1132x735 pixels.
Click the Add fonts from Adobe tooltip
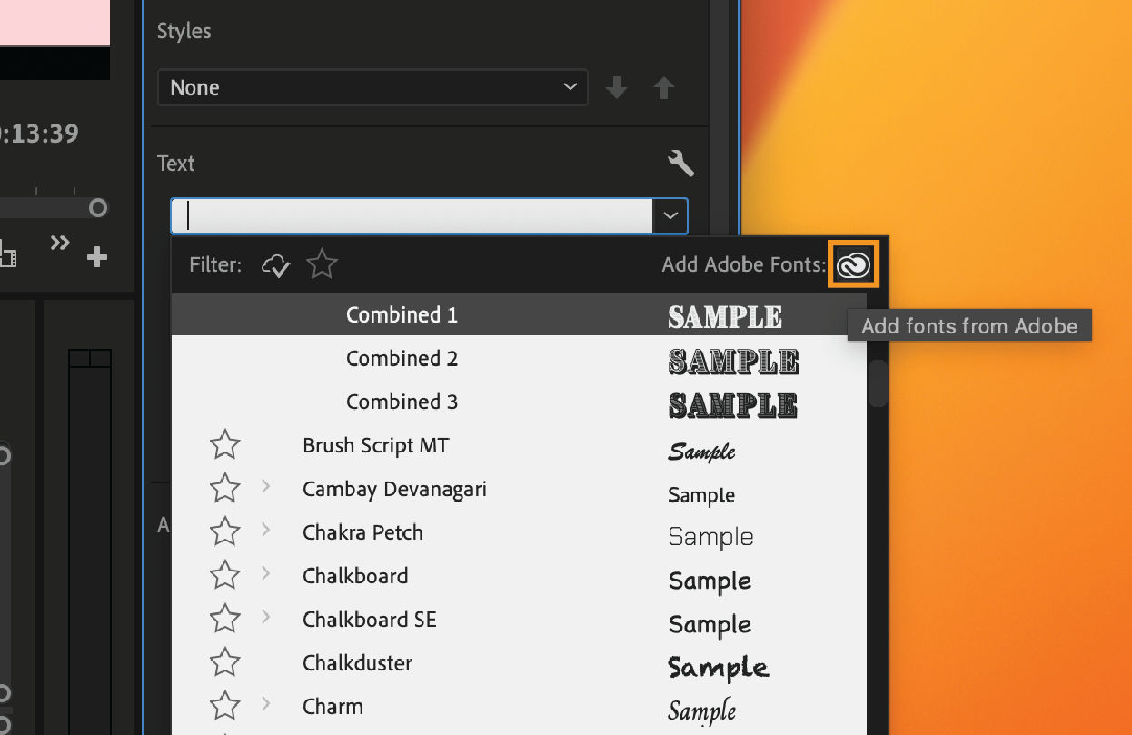[969, 325]
